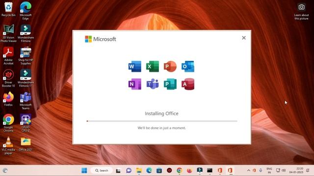
Task: Open Chat from the taskbar
Action: [129, 171]
